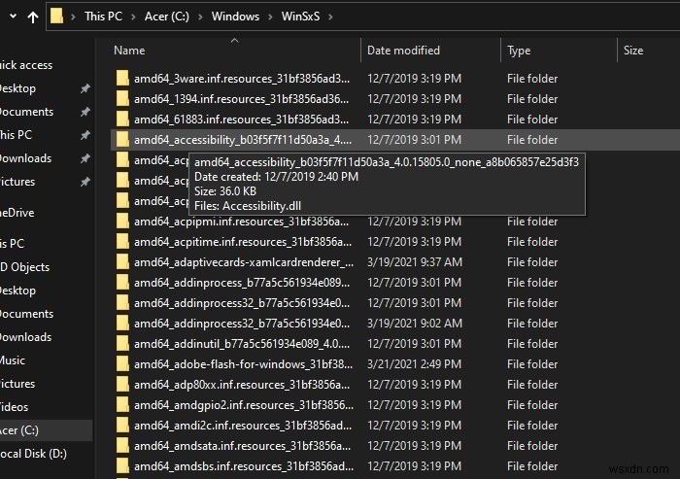
Task: Select folder name amd64_1394.inf.resources_31bf3856ad36...
Action: (241, 99)
